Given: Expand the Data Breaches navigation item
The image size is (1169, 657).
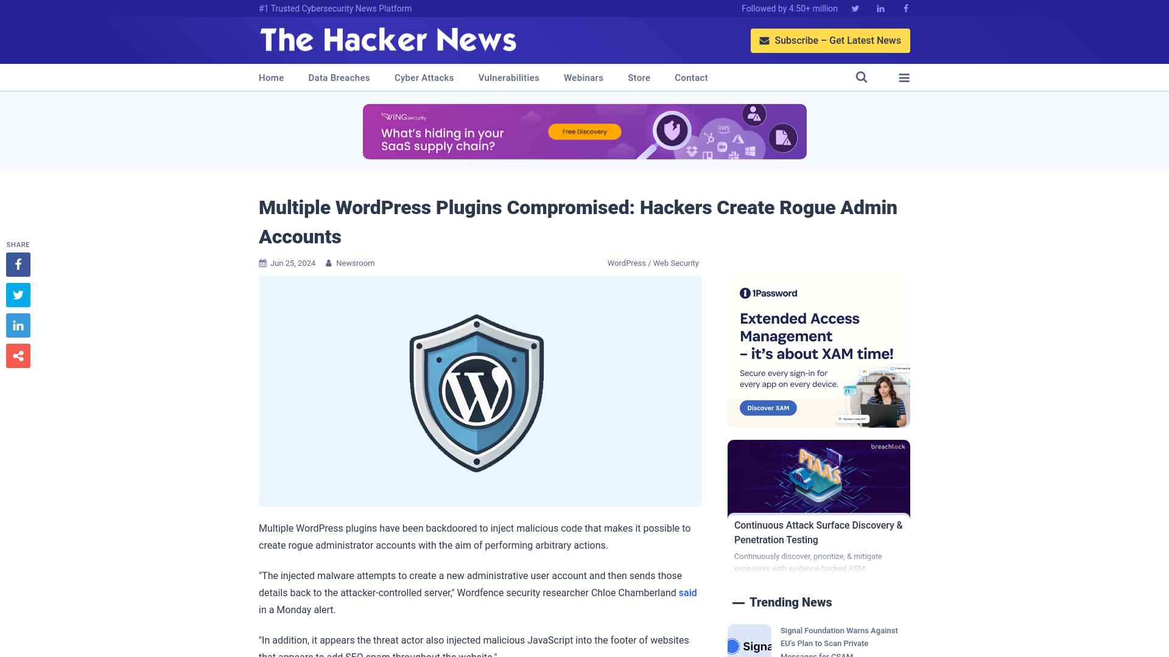Looking at the screenshot, I should click(x=339, y=78).
